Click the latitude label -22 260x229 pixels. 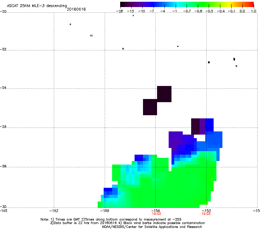[3, 49]
